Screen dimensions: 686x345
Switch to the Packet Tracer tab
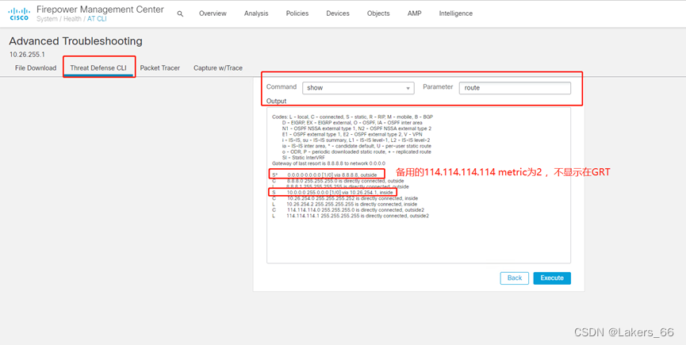tap(159, 67)
